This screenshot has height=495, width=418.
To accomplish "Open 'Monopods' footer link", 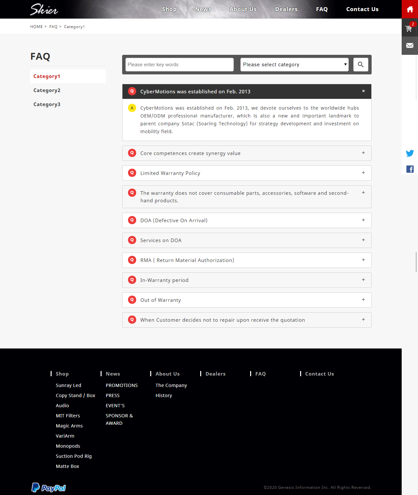I will pyautogui.click(x=68, y=446).
